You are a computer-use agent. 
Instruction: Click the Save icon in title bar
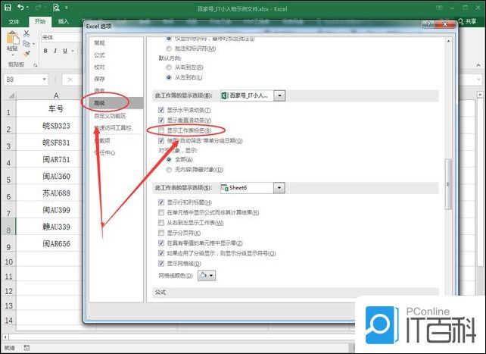8,8
